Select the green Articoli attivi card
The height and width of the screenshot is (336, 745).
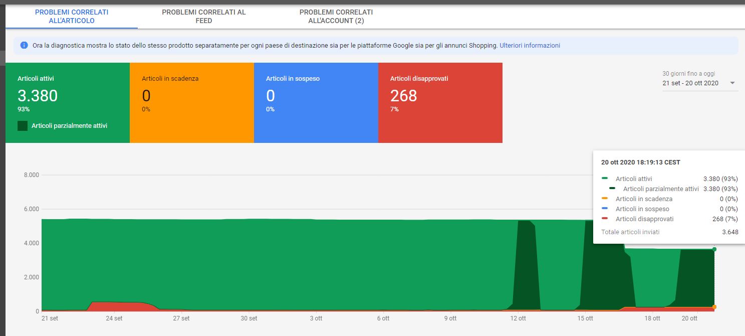(x=68, y=103)
